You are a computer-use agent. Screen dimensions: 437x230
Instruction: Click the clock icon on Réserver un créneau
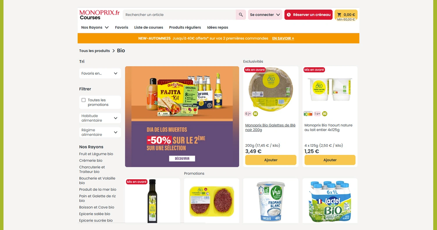(x=289, y=15)
